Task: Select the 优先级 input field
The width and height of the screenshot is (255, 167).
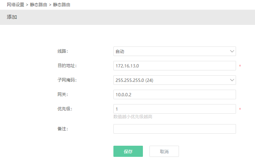Action: click(x=174, y=109)
